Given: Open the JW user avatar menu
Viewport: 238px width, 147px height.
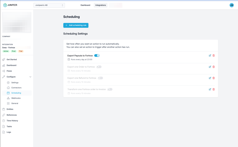Looking at the screenshot, I should [x=232, y=5].
